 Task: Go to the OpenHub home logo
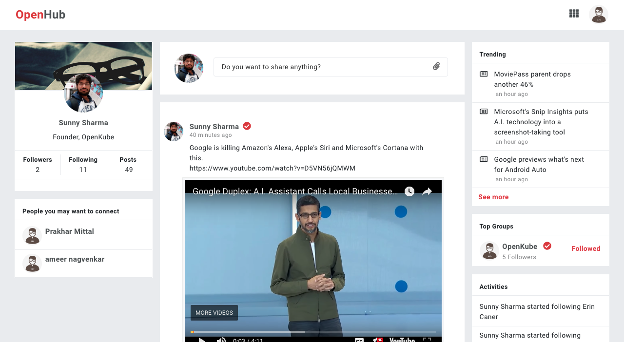coord(40,15)
